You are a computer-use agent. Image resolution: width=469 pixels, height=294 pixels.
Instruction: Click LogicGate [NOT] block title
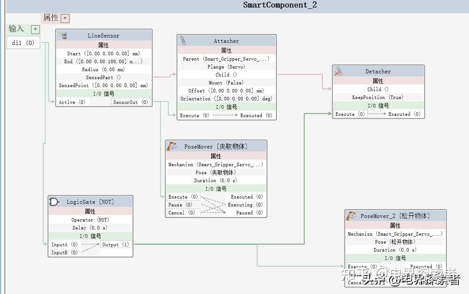tap(90, 202)
